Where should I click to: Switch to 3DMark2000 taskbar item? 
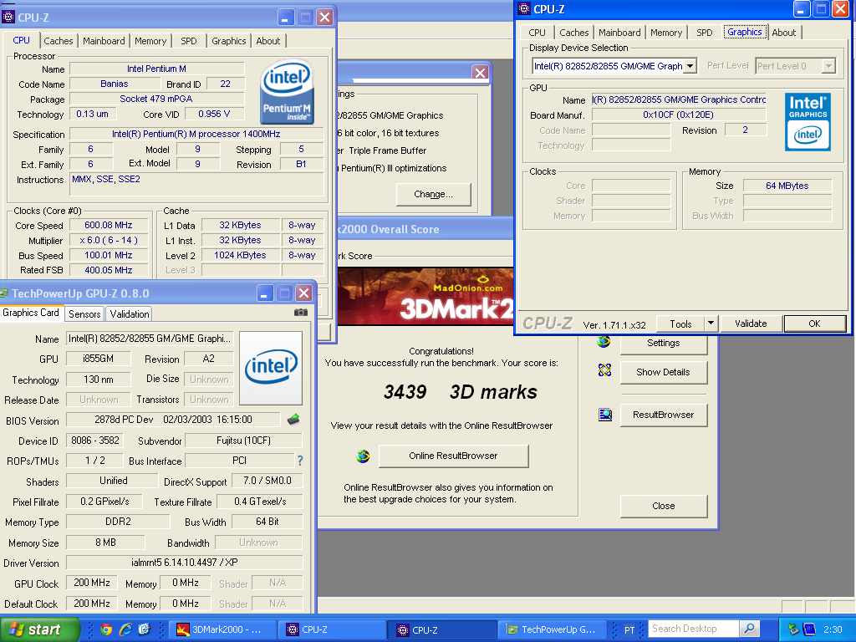pyautogui.click(x=222, y=629)
